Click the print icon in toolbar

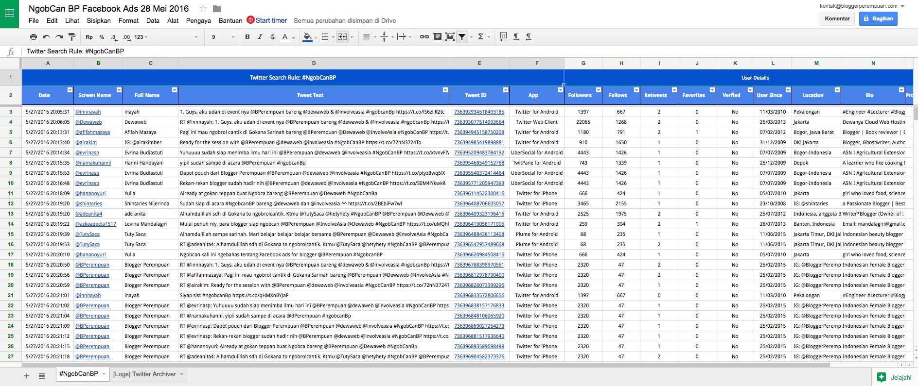[x=33, y=37]
